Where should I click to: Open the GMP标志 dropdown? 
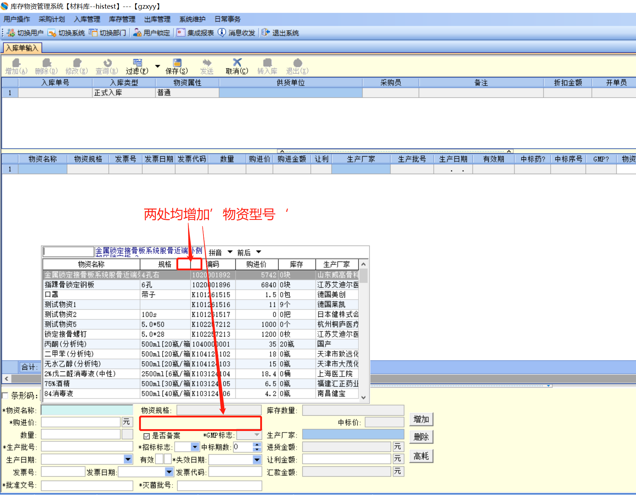click(x=257, y=435)
